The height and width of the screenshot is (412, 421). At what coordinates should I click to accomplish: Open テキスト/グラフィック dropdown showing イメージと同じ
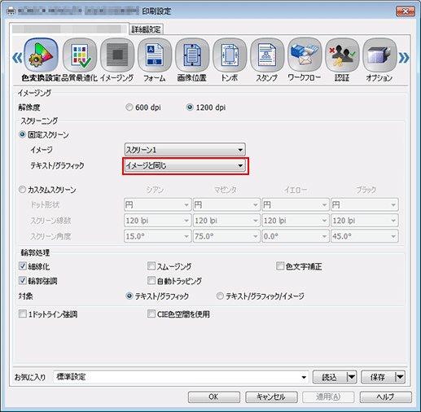(x=185, y=165)
